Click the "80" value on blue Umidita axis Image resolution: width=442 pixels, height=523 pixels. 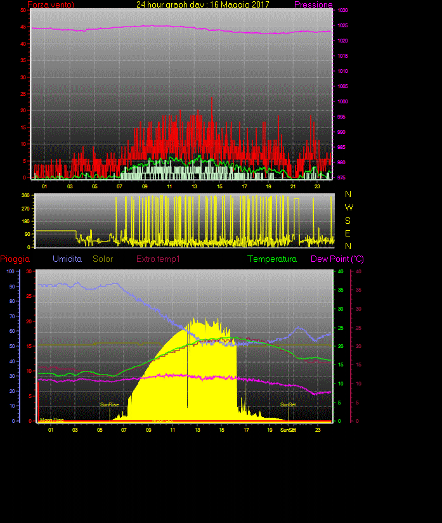[12, 301]
